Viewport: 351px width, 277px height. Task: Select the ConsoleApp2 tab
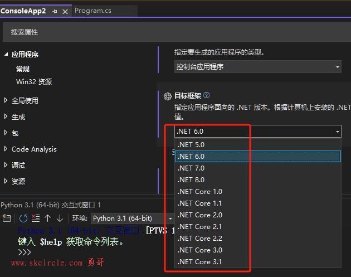click(x=23, y=11)
